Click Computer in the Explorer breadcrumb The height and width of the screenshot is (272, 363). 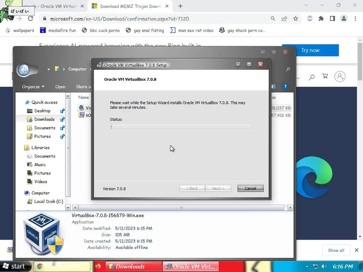pos(77,69)
